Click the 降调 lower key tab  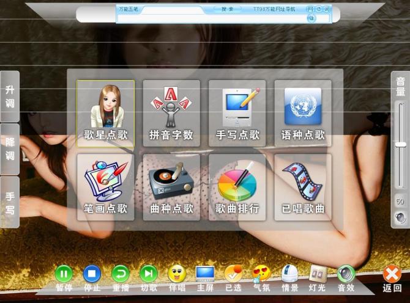pos(10,148)
